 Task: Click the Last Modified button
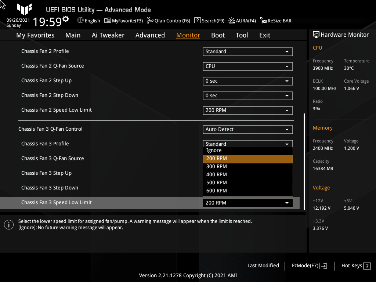tap(263, 265)
